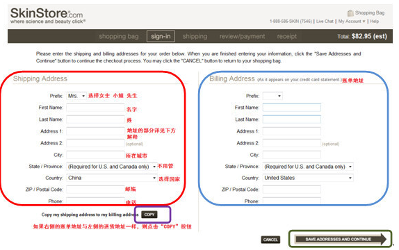Click the CANCEL button
Image resolution: width=399 pixels, height=250 pixels.
pyautogui.click(x=270, y=240)
